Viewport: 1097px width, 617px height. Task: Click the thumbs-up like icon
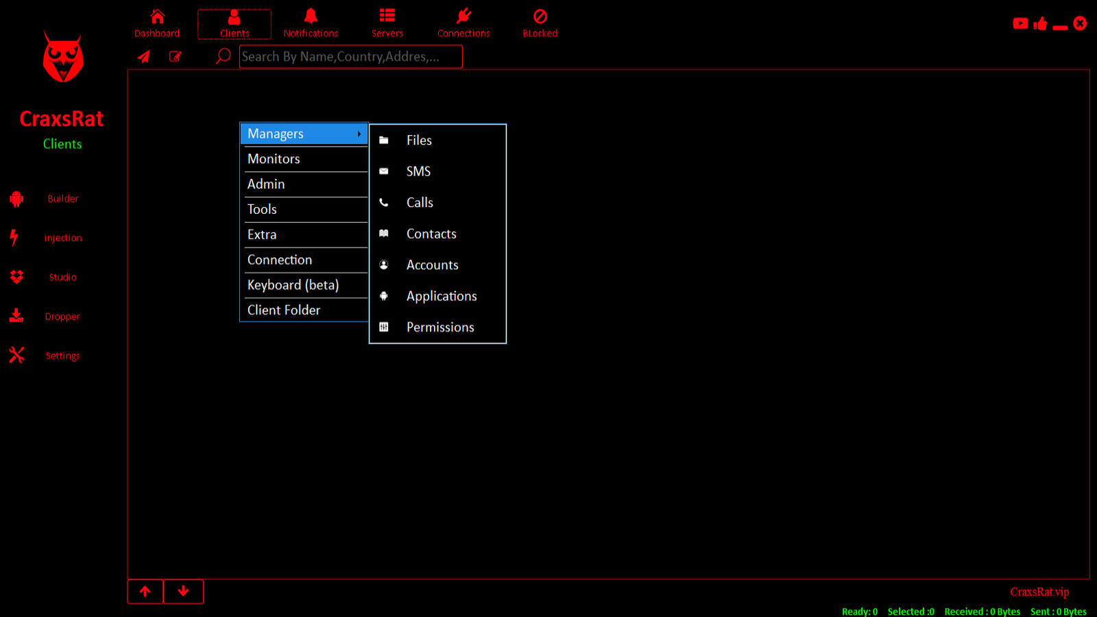(1041, 24)
